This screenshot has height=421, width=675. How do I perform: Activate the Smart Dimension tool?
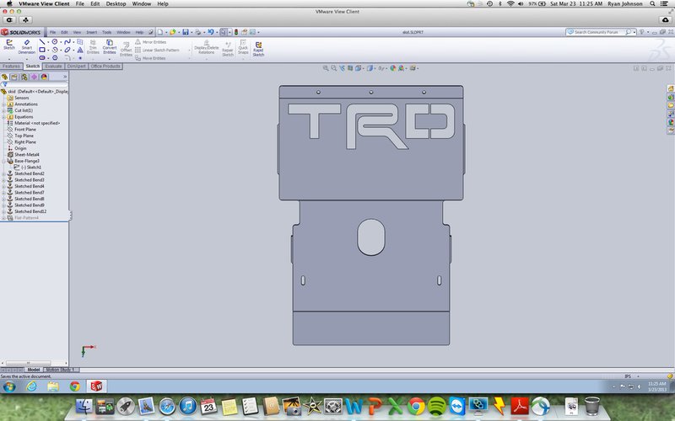(x=27, y=46)
